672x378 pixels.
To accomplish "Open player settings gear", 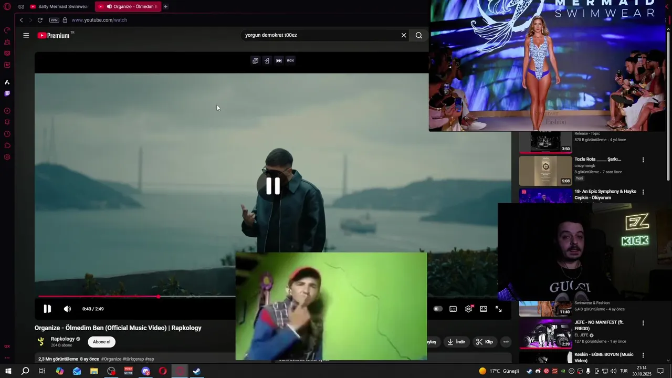I will point(468,309).
